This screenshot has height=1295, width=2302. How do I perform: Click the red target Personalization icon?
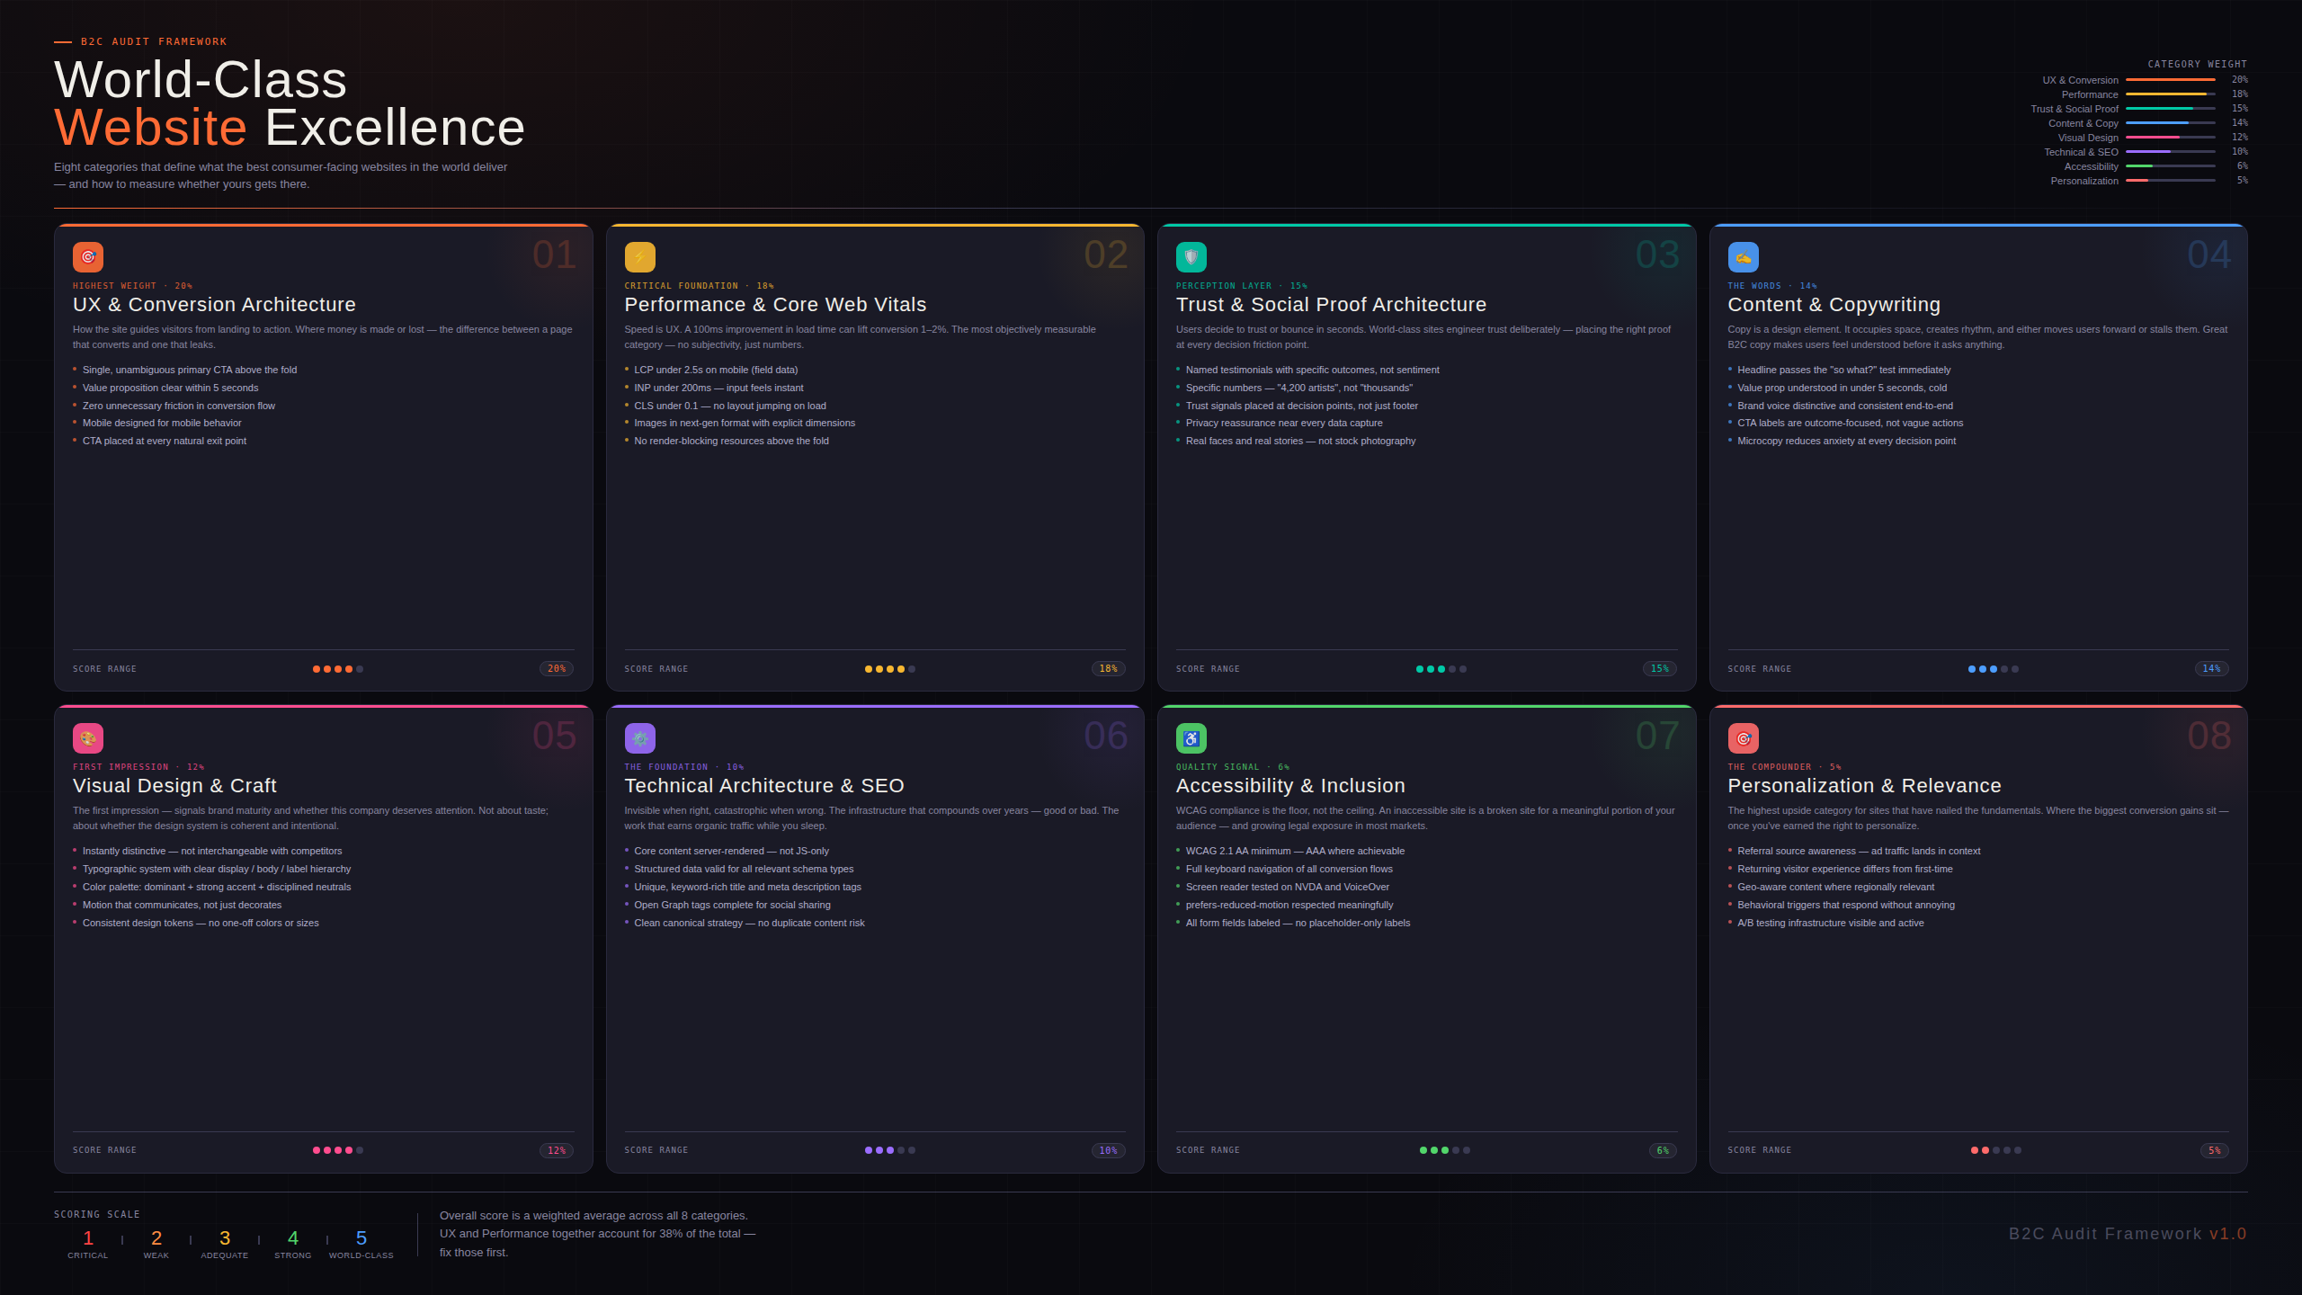tap(1743, 738)
